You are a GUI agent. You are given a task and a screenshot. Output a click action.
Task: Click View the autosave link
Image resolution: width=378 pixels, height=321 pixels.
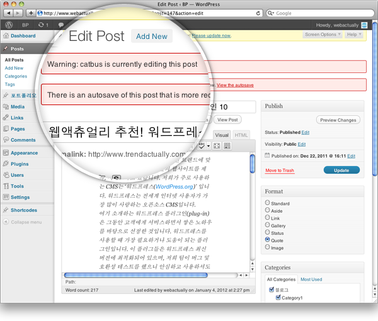(235, 85)
